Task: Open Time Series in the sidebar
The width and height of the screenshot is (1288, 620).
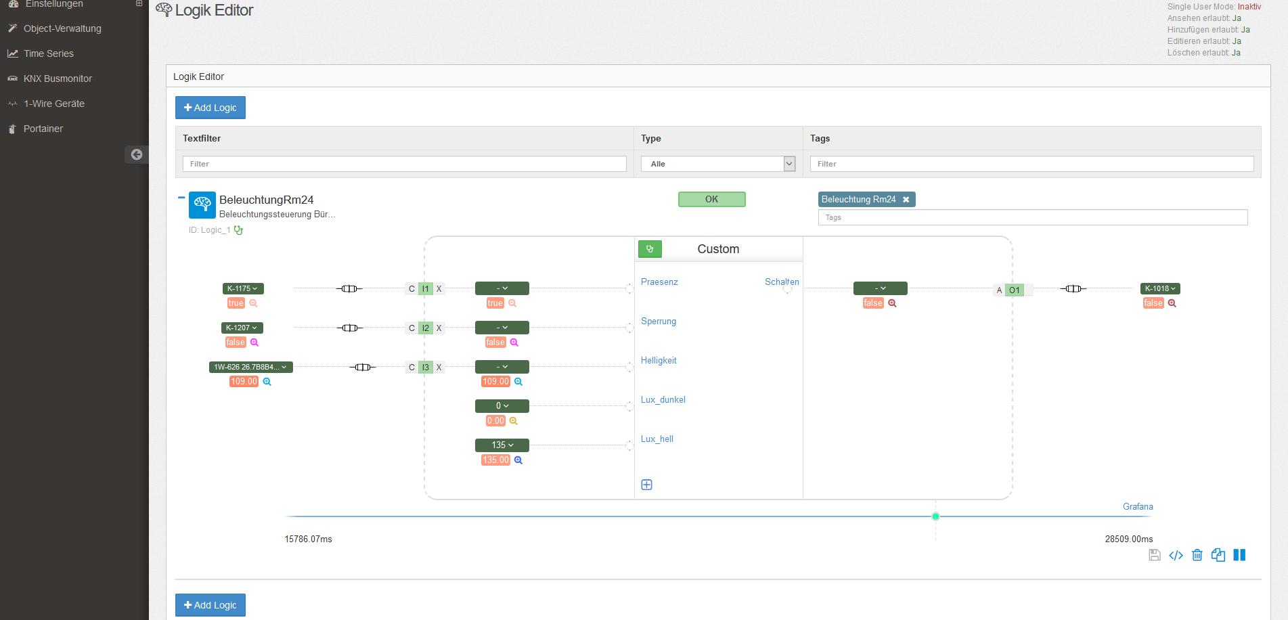Action: click(x=49, y=53)
